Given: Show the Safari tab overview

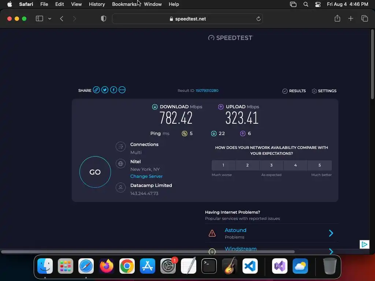Looking at the screenshot, I should [364, 18].
